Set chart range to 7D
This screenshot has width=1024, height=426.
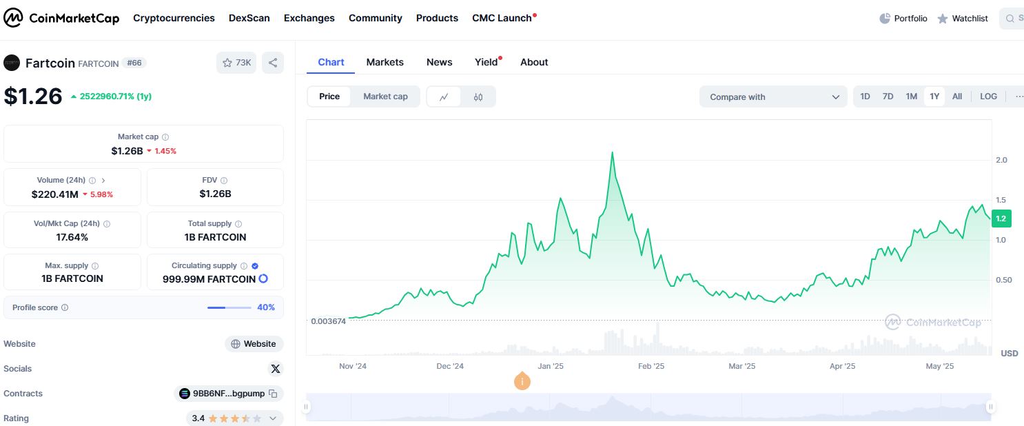pos(888,97)
